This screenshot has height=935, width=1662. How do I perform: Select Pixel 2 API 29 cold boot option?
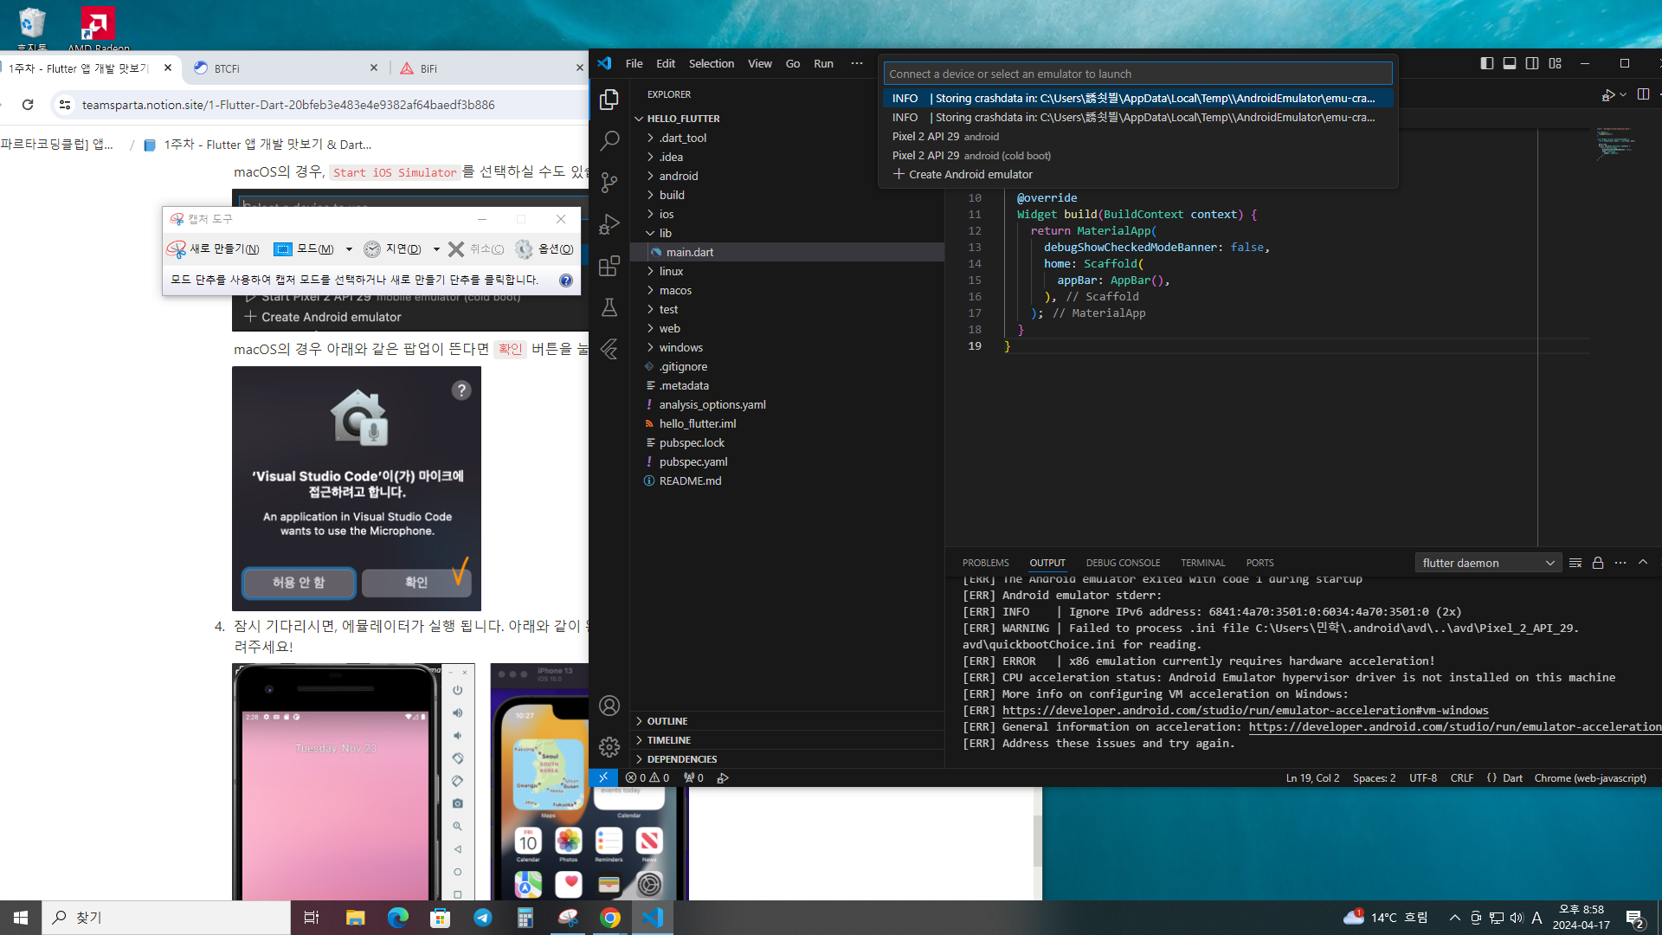coord(1138,156)
